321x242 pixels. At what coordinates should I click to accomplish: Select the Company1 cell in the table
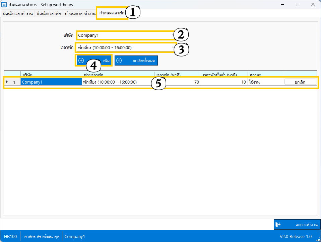(51, 82)
